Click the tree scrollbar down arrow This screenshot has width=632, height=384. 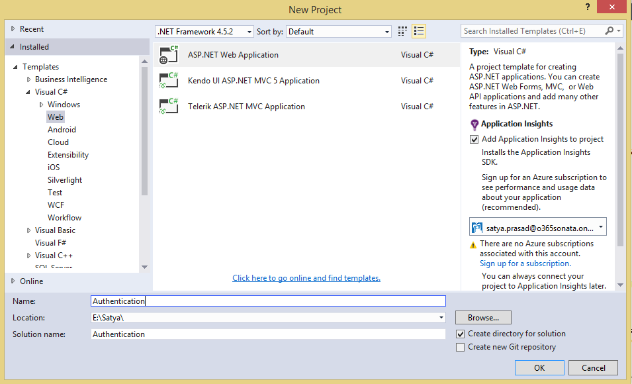(x=145, y=267)
